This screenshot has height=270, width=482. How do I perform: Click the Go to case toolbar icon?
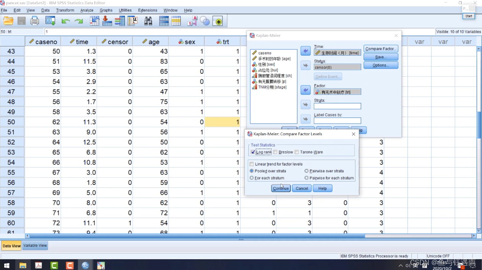pos(94,21)
